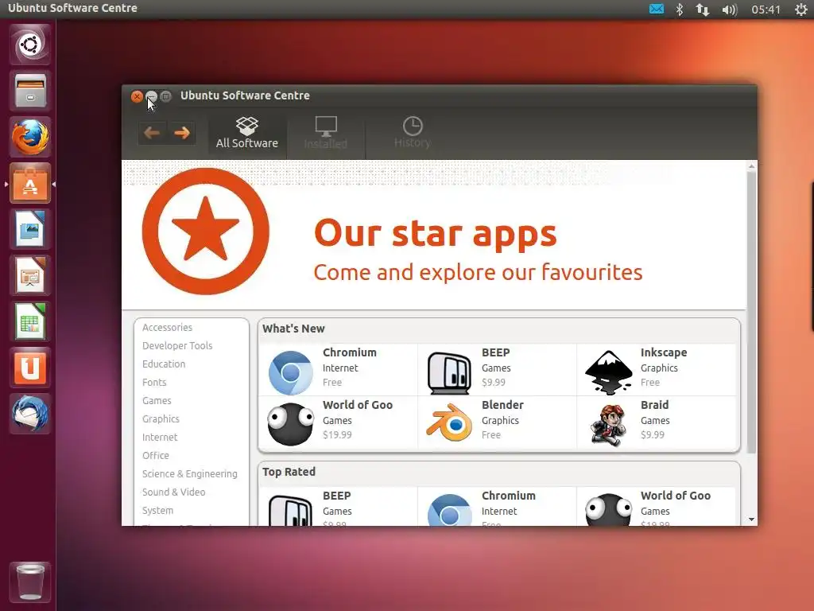Open World of Goo title in What's New

coord(357,405)
